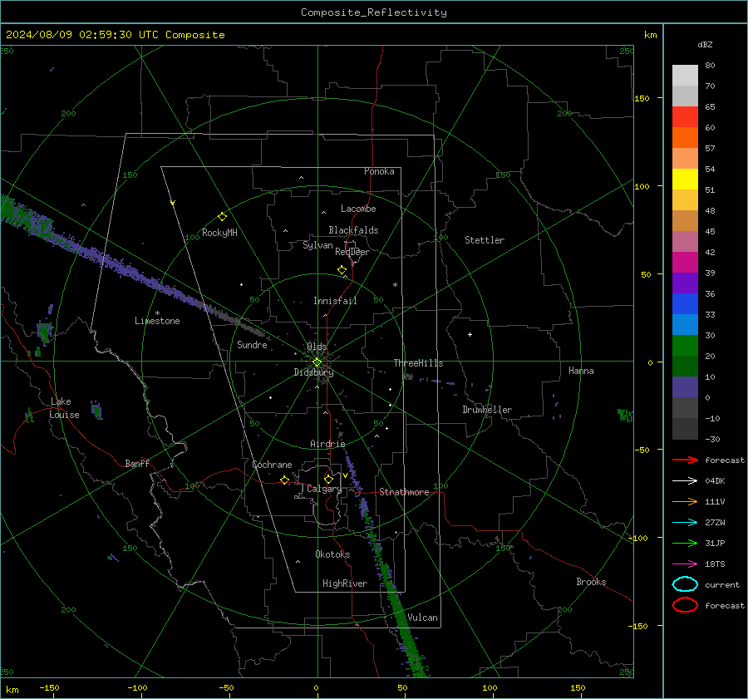Click the yellow diamond marker below RedDeer
The width and height of the screenshot is (748, 699).
[342, 270]
